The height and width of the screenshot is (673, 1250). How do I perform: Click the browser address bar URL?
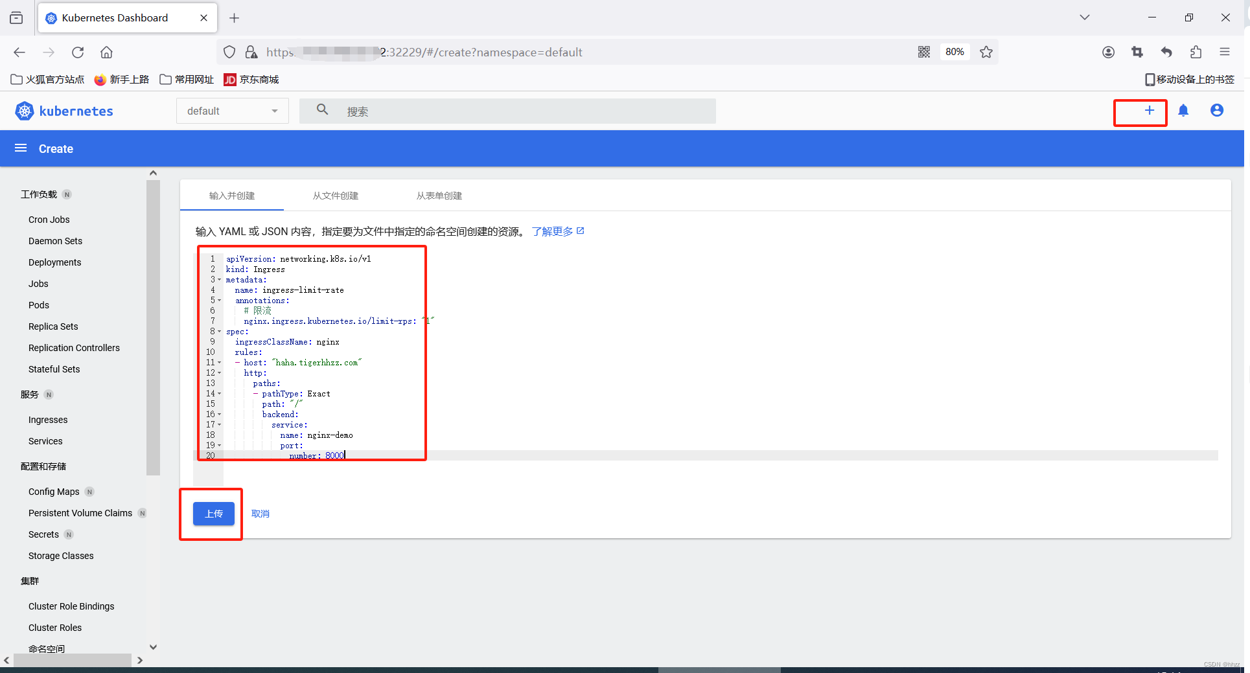pos(424,52)
